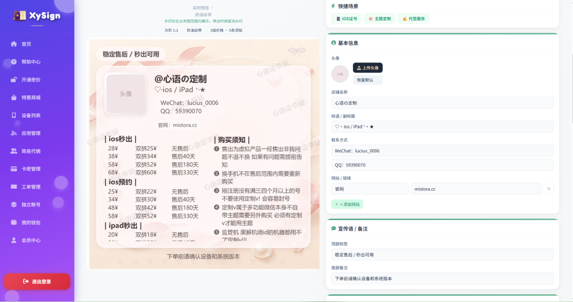Click the 上传头像 button
This screenshot has height=302, width=573.
point(368,68)
